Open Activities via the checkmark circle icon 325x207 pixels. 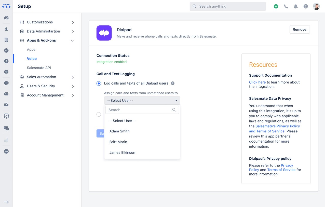coord(6,50)
